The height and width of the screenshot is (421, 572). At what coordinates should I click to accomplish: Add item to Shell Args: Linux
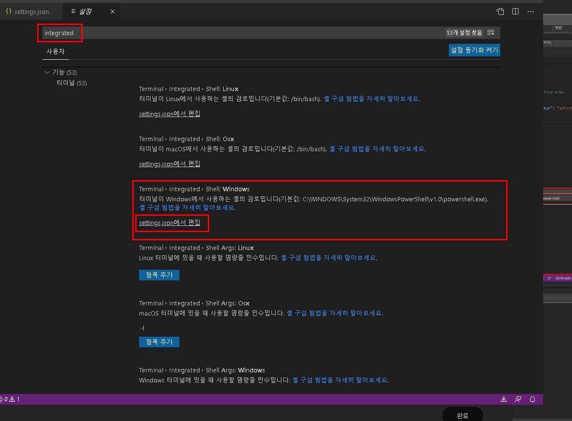[159, 275]
